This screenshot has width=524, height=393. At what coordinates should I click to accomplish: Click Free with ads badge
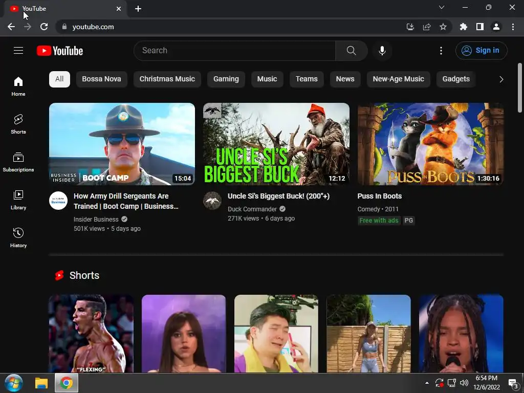(x=379, y=221)
